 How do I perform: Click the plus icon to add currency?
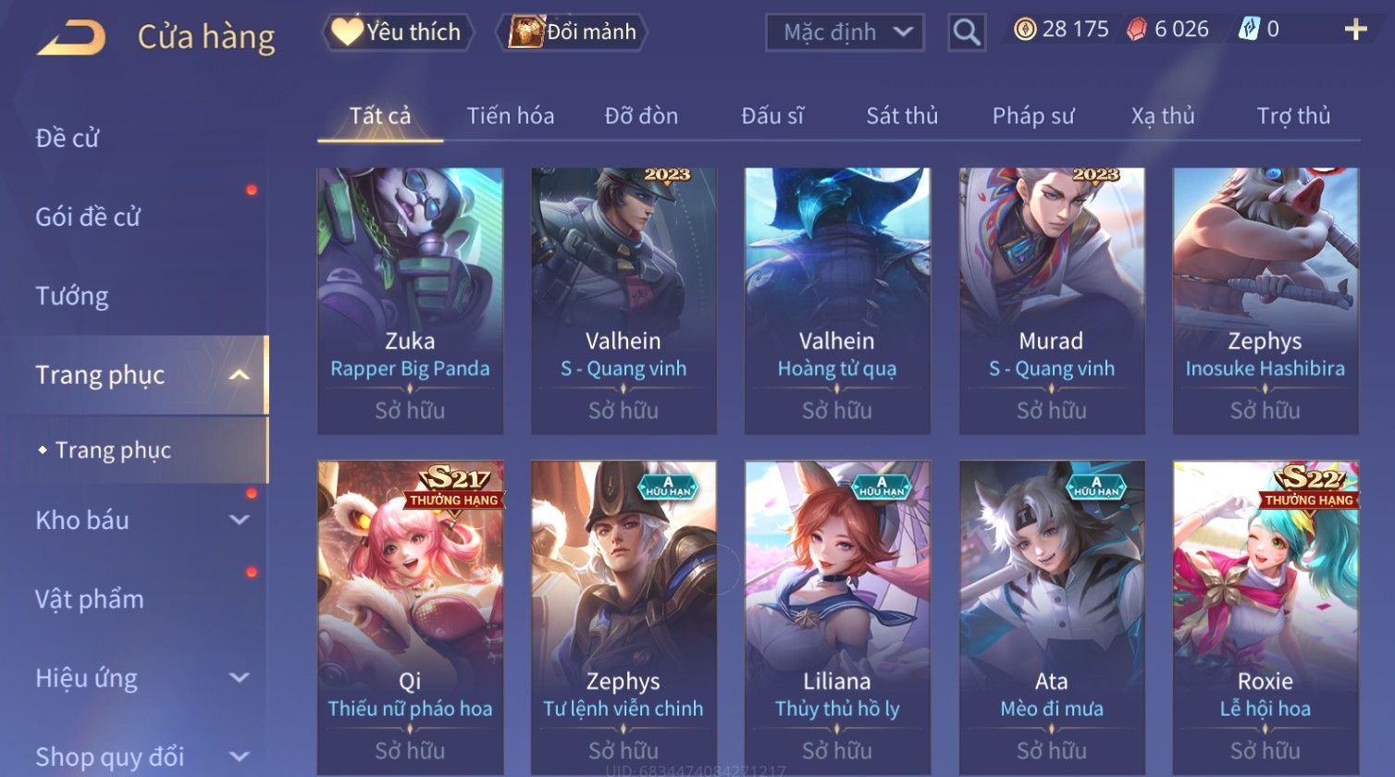(1355, 30)
